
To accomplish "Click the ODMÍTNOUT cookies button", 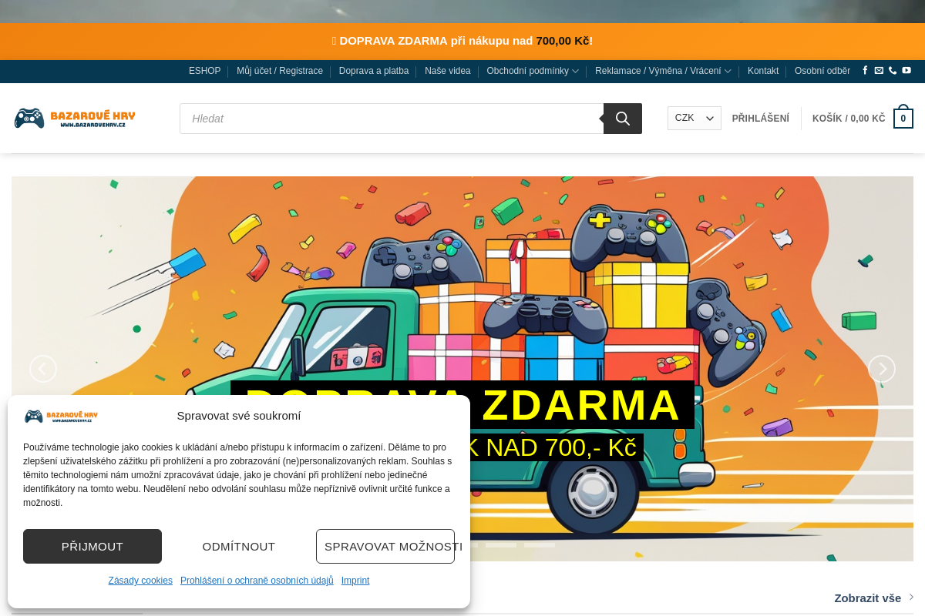I will [239, 546].
